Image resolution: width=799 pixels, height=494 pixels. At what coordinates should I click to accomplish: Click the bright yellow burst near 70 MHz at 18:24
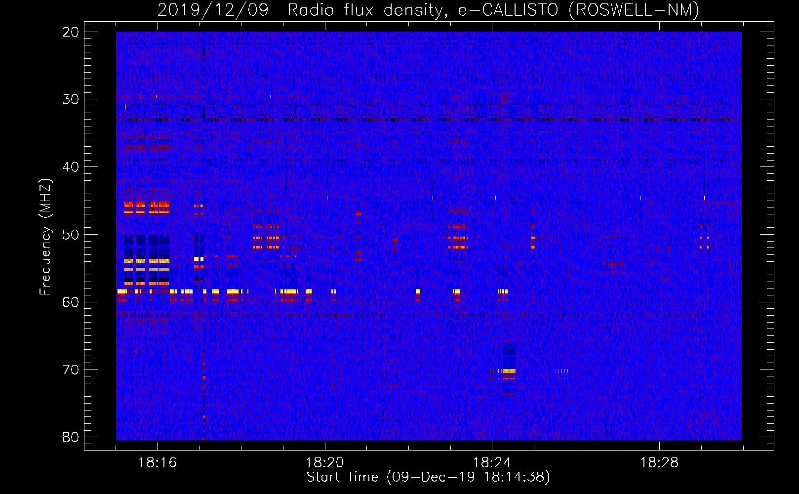tap(509, 371)
